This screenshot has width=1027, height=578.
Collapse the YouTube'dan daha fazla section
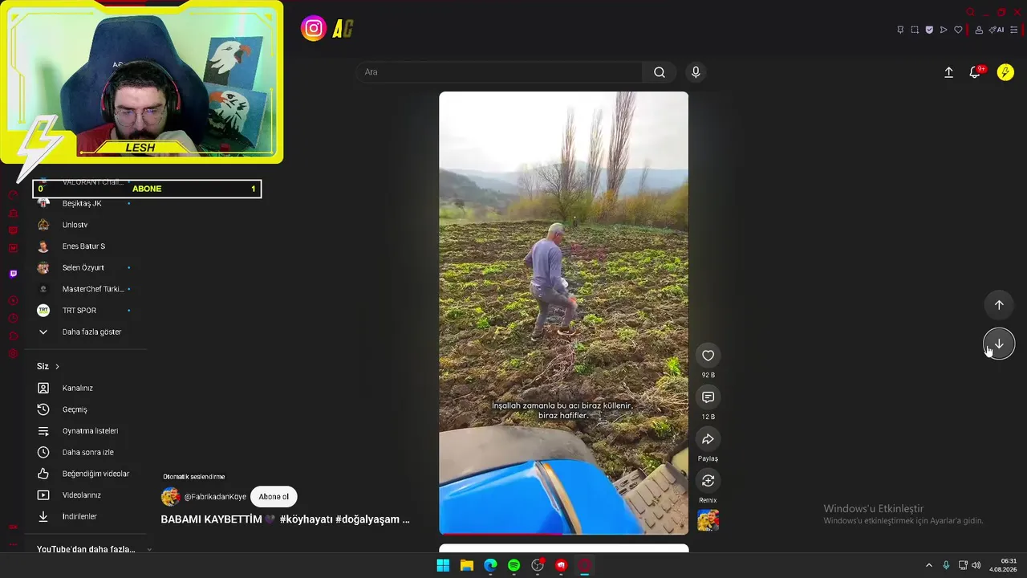tap(149, 549)
